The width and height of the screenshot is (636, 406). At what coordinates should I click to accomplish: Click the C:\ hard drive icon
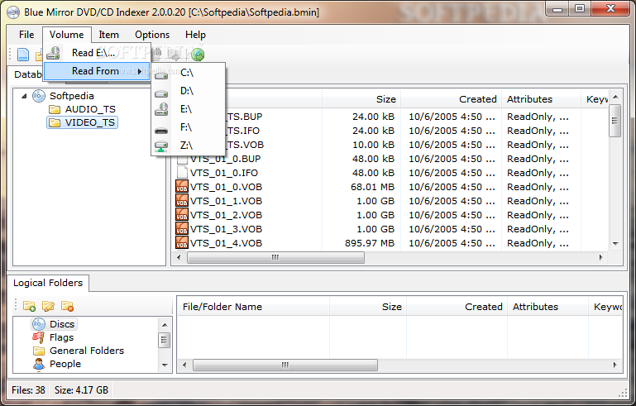point(161,75)
